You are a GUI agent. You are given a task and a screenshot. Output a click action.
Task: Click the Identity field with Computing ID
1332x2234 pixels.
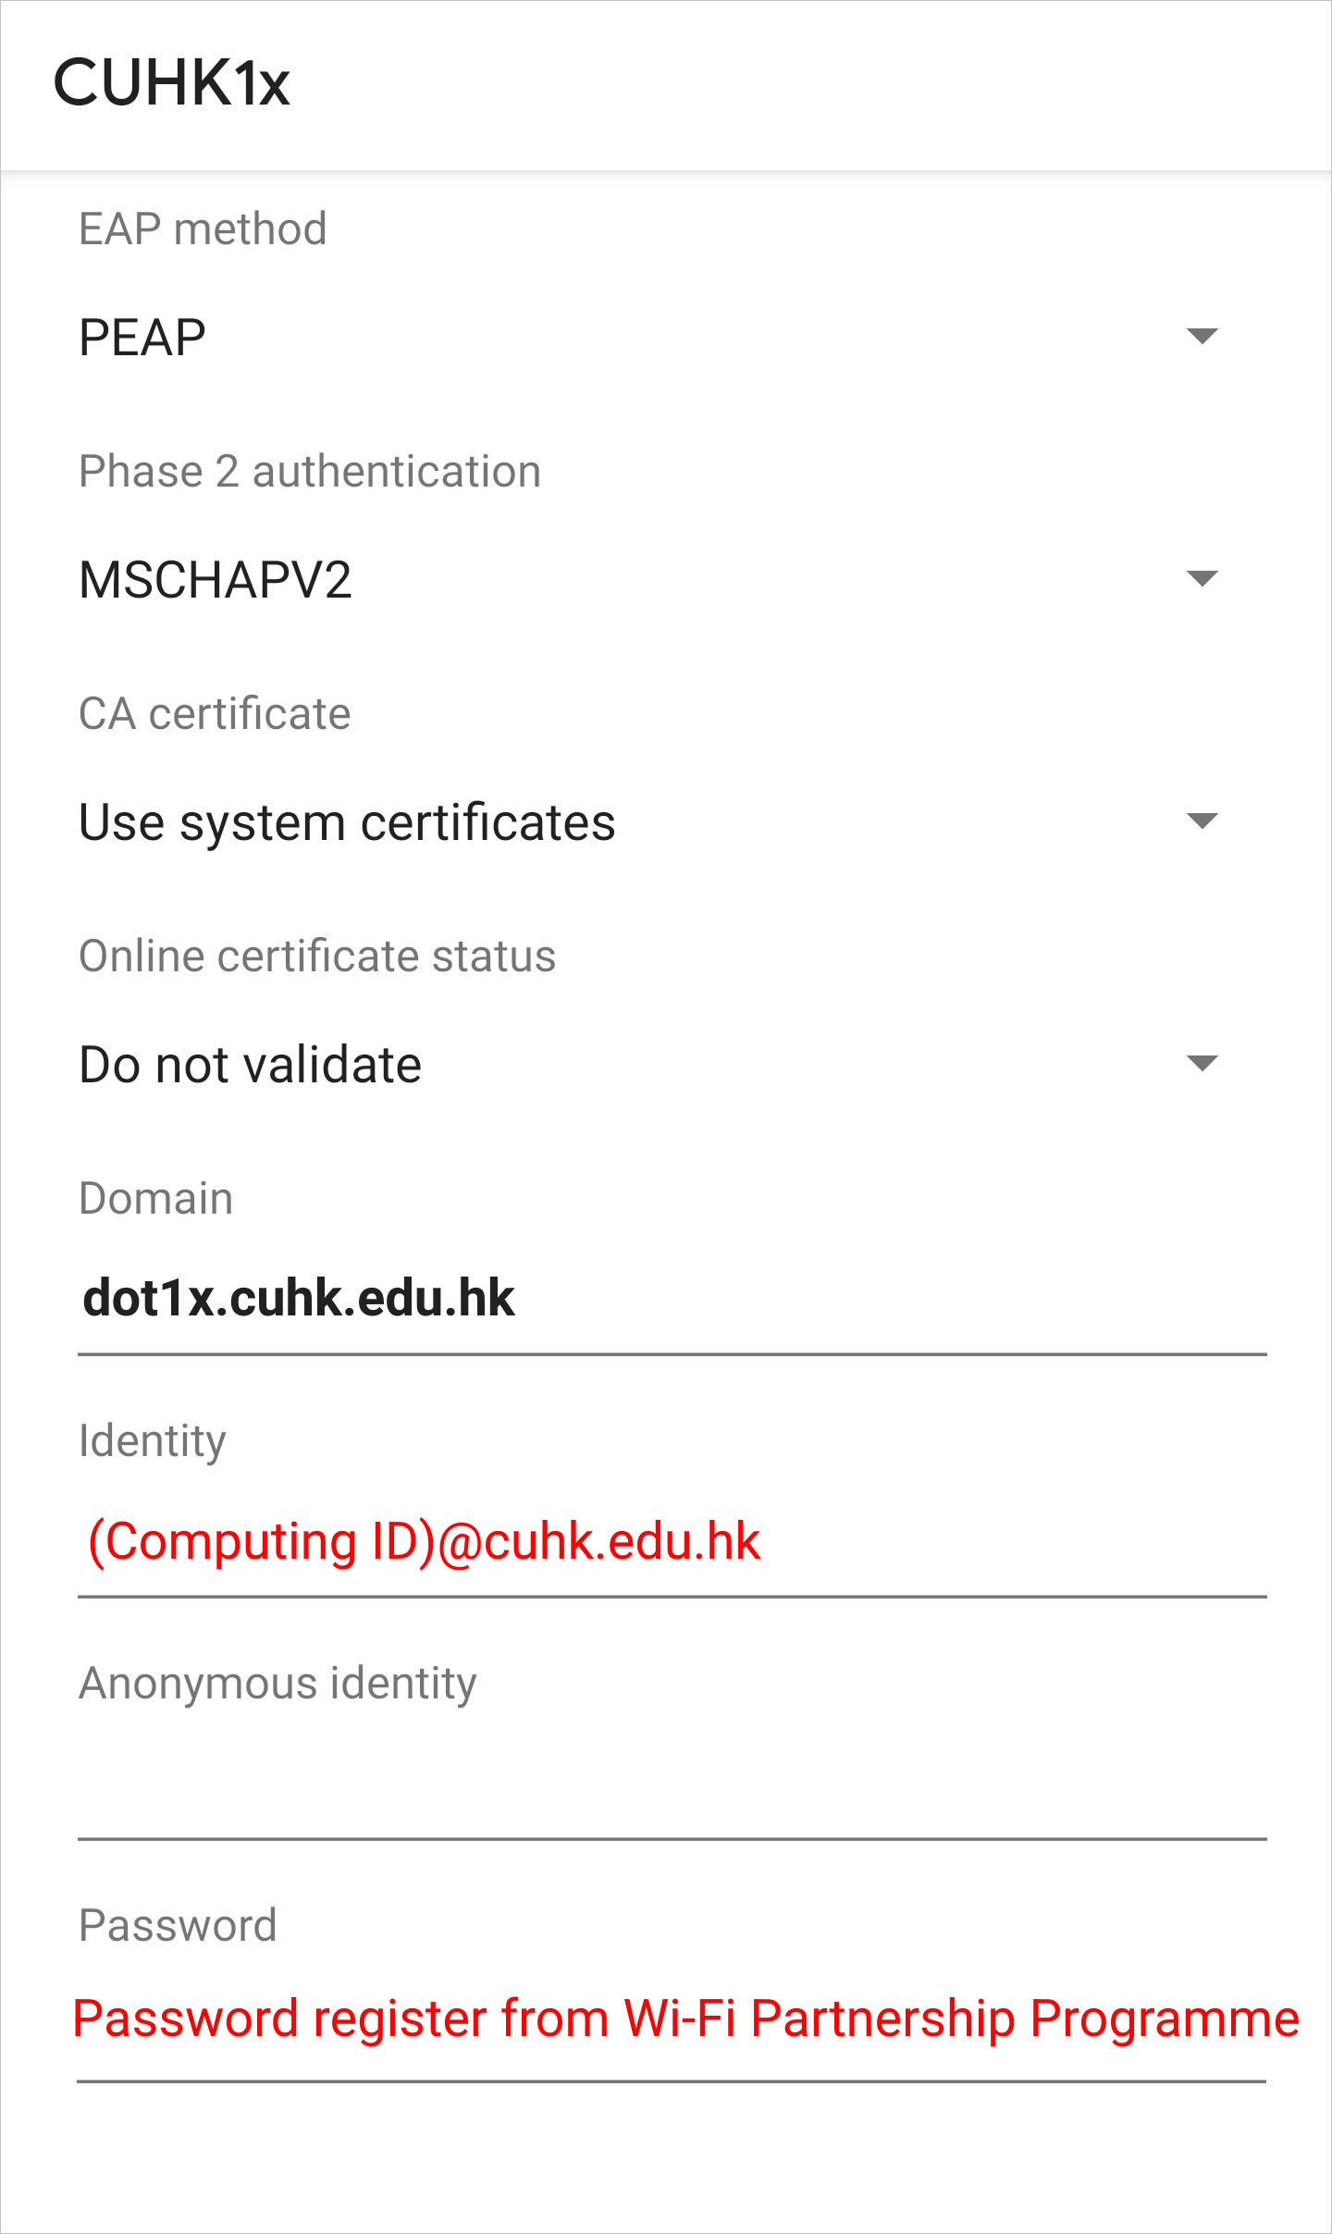click(x=672, y=1541)
